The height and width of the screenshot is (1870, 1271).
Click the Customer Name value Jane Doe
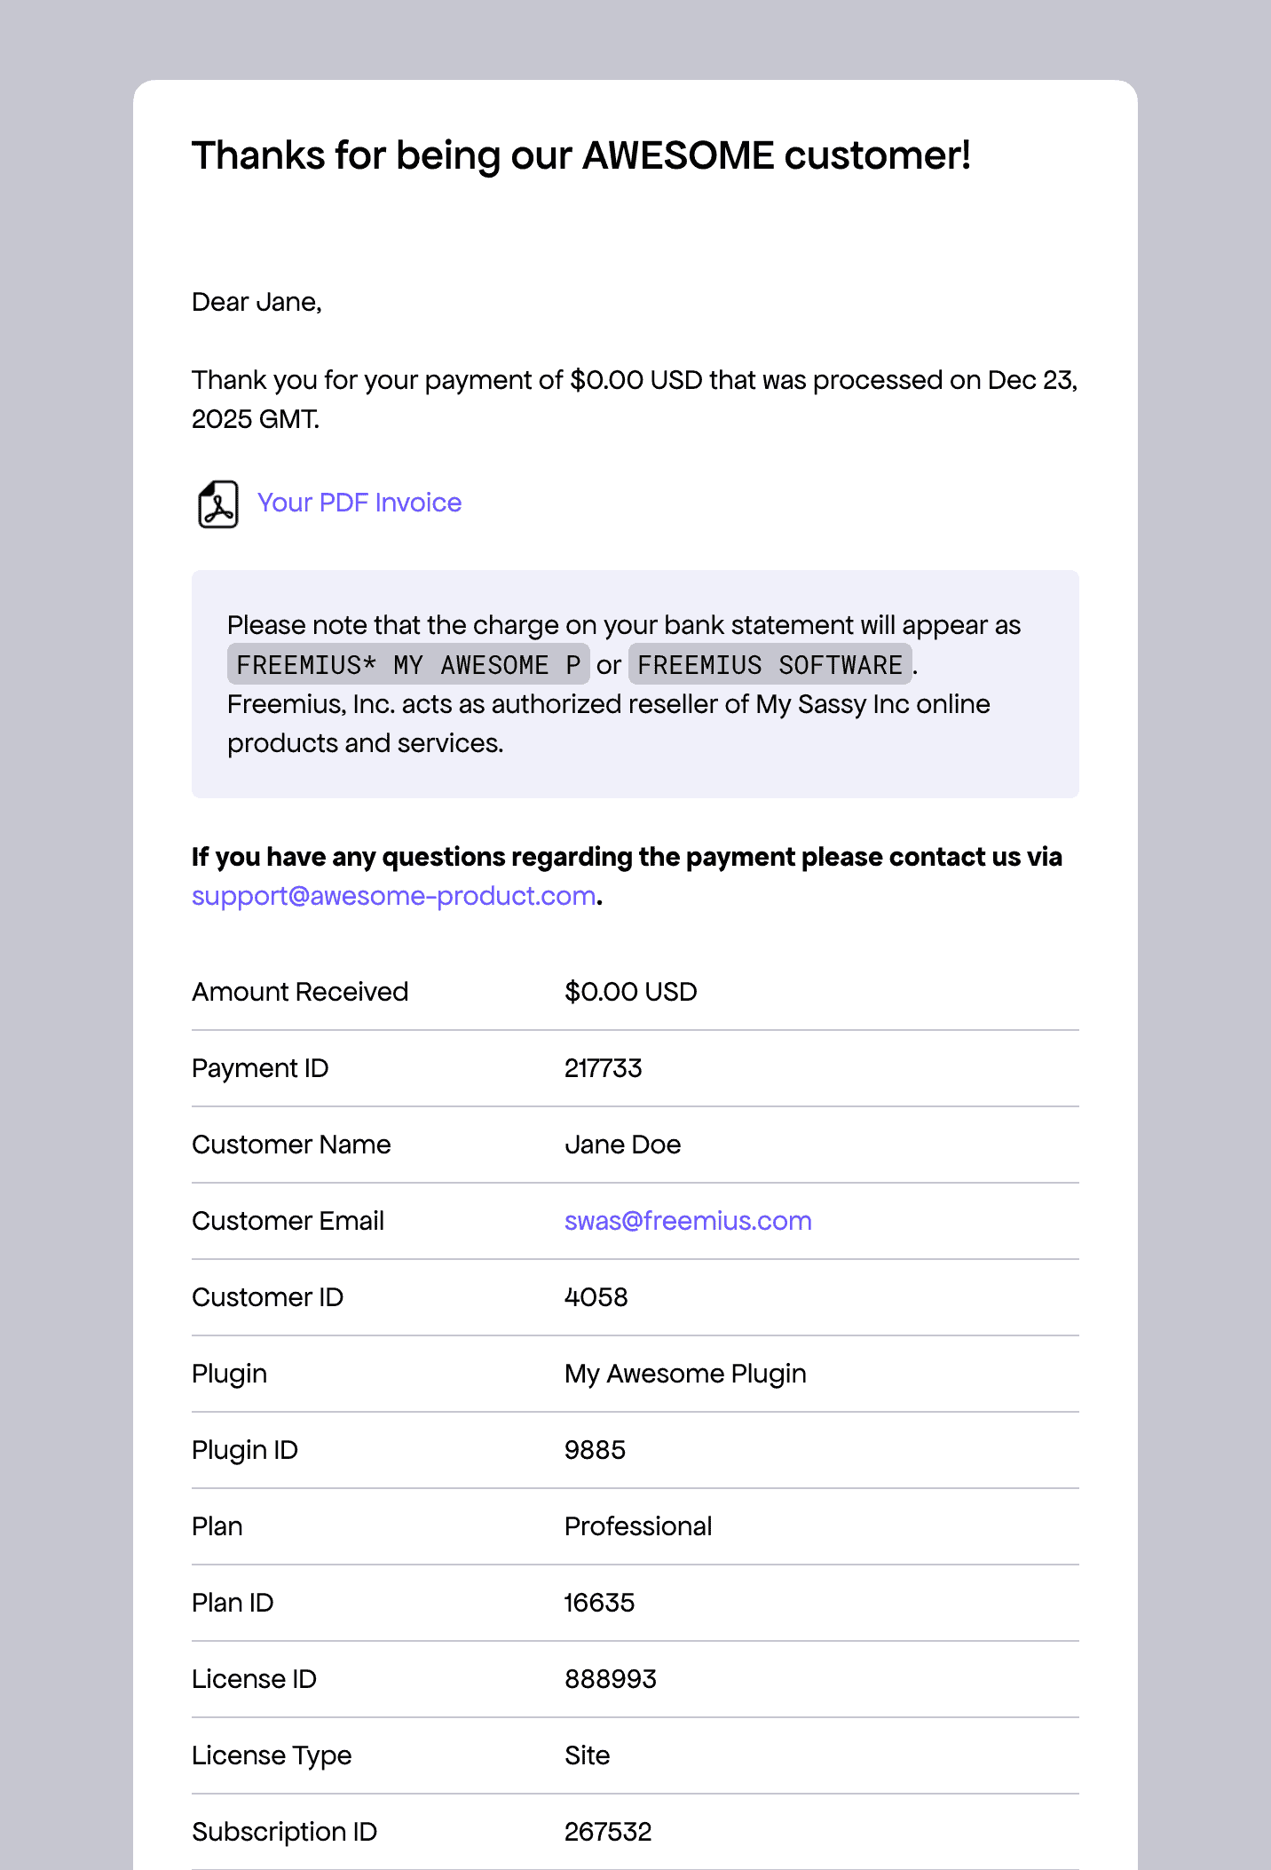[x=622, y=1145]
